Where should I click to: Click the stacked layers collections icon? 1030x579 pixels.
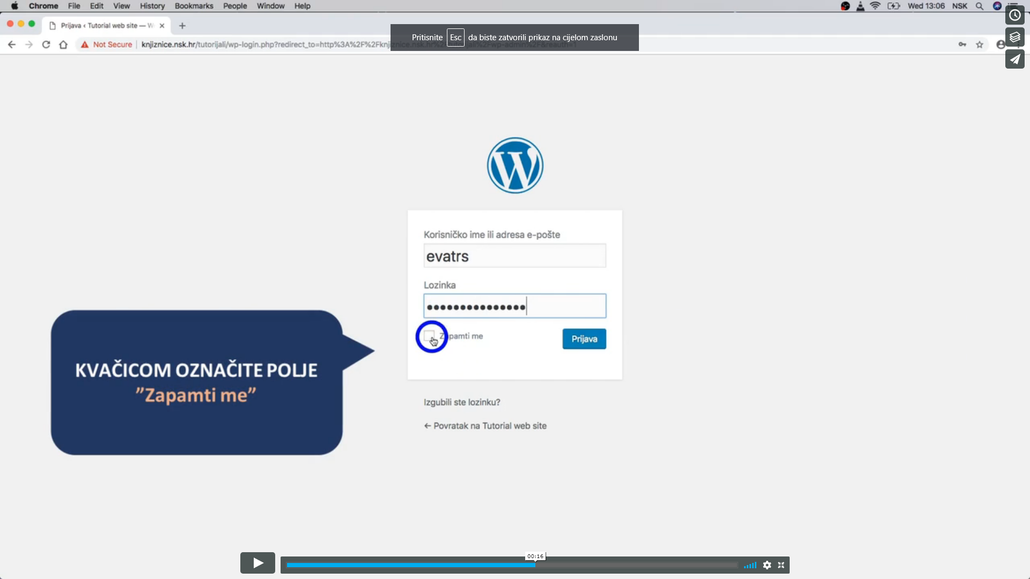tap(1015, 37)
